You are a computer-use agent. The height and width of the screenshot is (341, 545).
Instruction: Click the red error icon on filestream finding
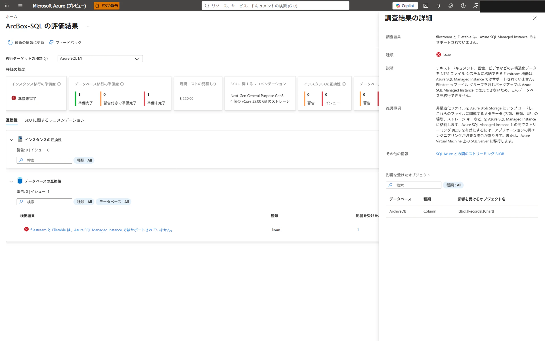tap(26, 229)
